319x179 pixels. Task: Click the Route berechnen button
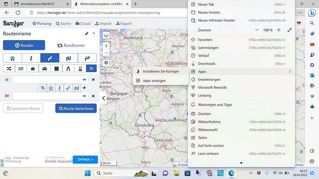[x=76, y=108]
